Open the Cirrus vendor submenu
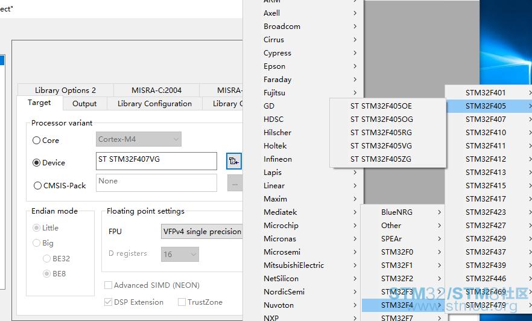 pyautogui.click(x=303, y=39)
